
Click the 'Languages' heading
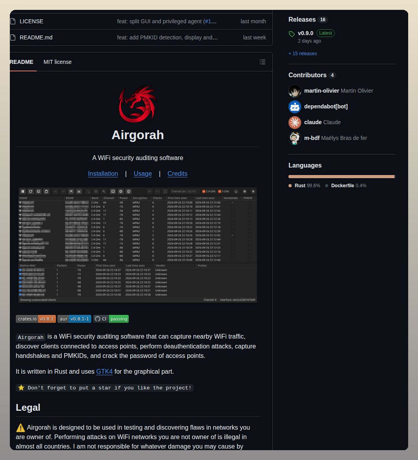pos(305,166)
